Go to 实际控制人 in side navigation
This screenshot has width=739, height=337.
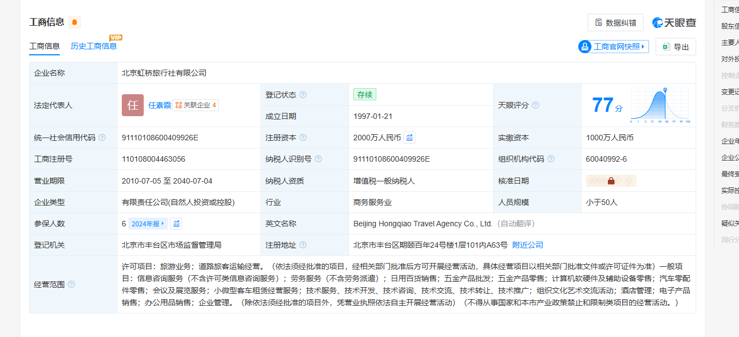coord(730,191)
